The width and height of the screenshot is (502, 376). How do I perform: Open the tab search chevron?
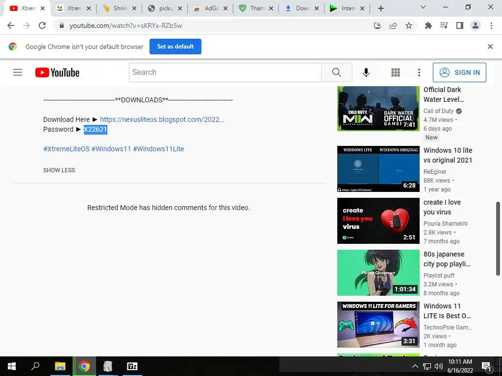[423, 7]
